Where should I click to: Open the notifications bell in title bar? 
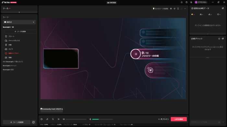click(182, 2)
